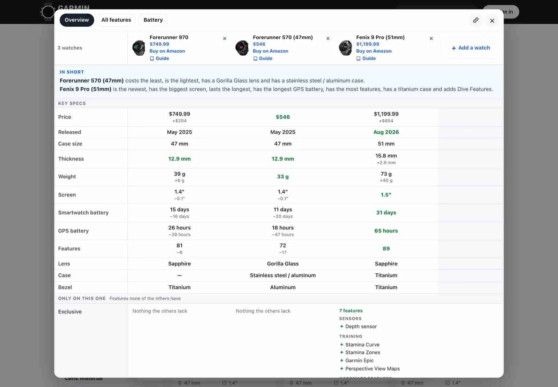Click the Forerunner 970 watch thumbnail
Screen dimensions: 558x387
tap(139, 48)
